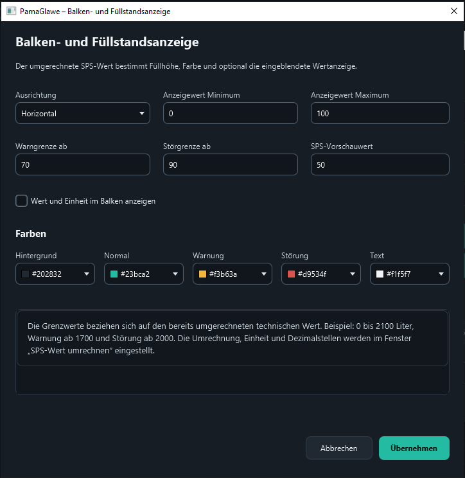This screenshot has height=478, width=465.
Task: Close the Balken- und Füllstandsanzeige dialog
Action: tap(453, 12)
